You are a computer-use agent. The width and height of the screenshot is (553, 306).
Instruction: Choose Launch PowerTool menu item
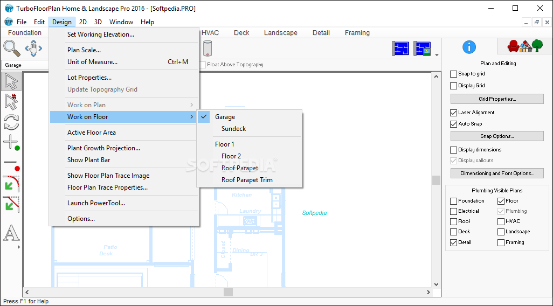click(125, 203)
